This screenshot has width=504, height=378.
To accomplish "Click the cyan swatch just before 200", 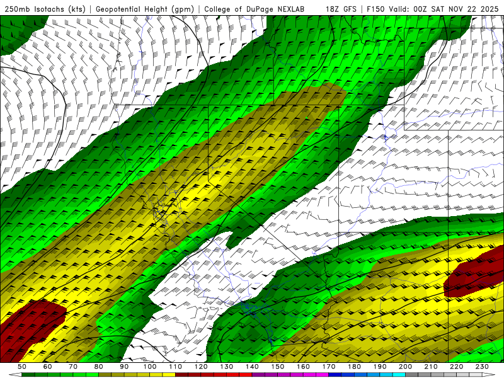I will pyautogui.click(x=399, y=374).
